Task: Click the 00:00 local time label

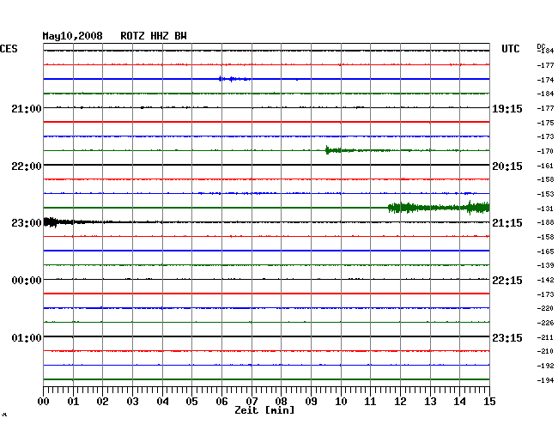Action: click(x=27, y=281)
